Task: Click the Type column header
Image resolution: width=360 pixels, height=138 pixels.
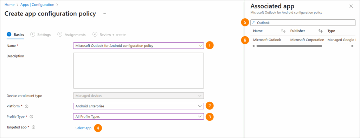Action: (331, 31)
